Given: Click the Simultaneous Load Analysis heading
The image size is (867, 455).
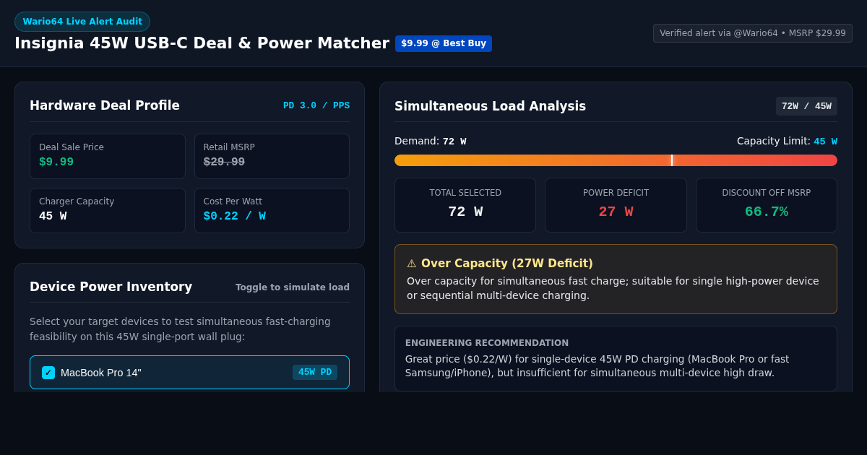Looking at the screenshot, I should point(490,106).
